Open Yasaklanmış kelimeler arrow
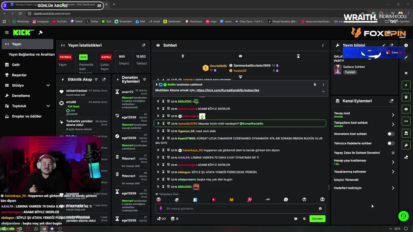 click(x=393, y=172)
